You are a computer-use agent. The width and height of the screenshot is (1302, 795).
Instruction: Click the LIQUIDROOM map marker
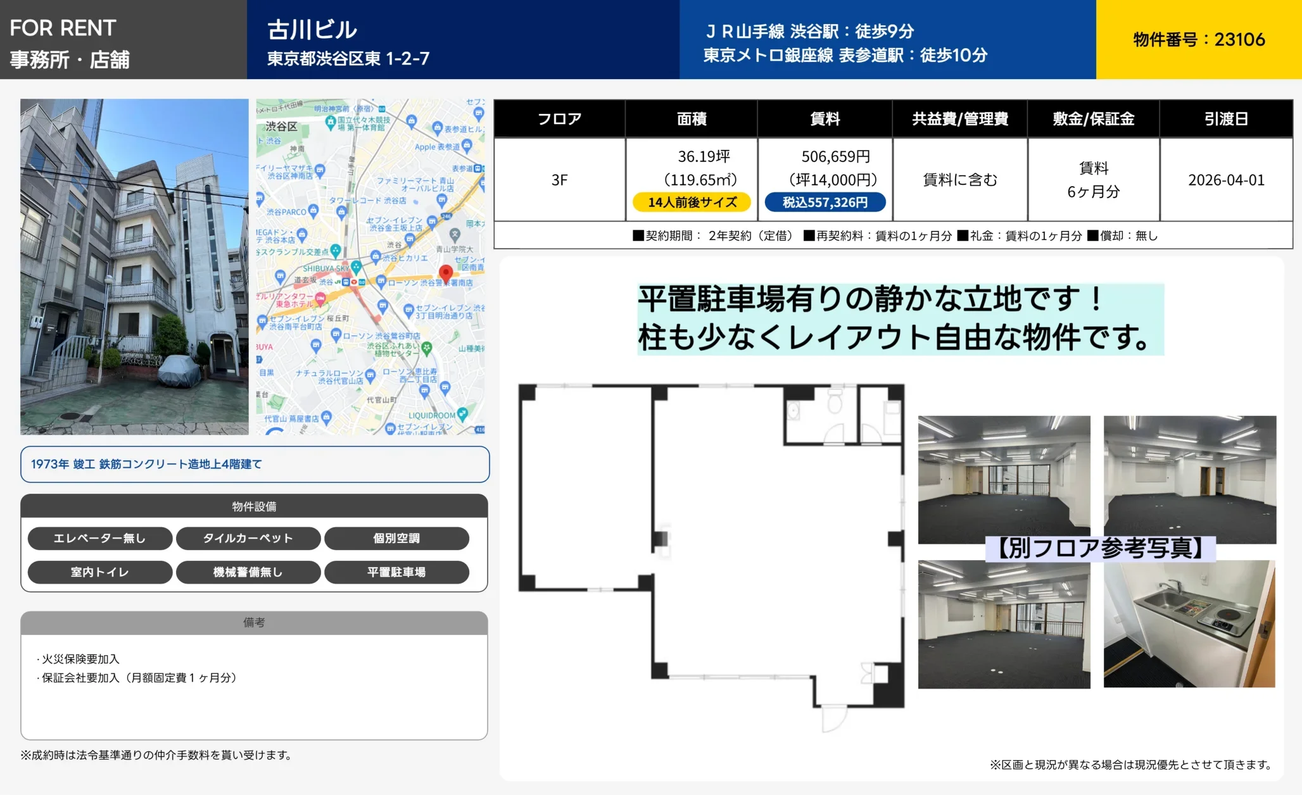(462, 414)
